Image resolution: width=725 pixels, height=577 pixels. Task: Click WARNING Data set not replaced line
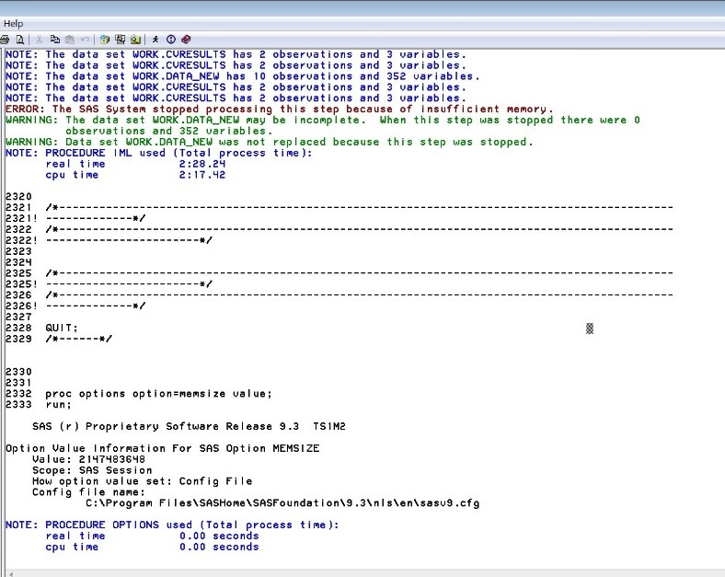(x=270, y=142)
